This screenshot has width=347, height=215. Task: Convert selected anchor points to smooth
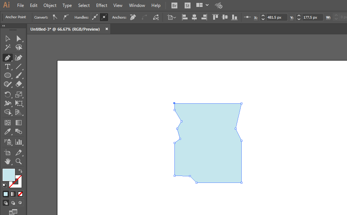(x=66, y=17)
